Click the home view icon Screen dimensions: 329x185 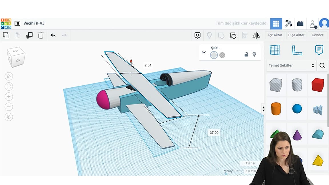pos(9,76)
